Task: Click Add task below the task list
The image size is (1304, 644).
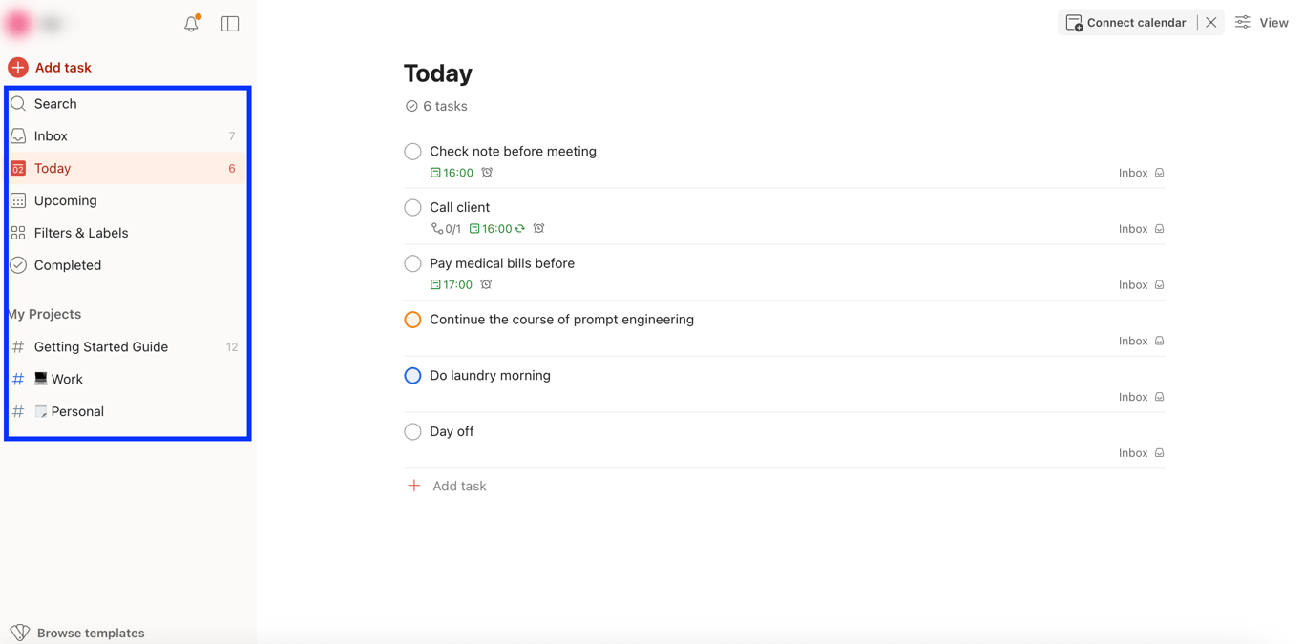Action: tap(458, 487)
